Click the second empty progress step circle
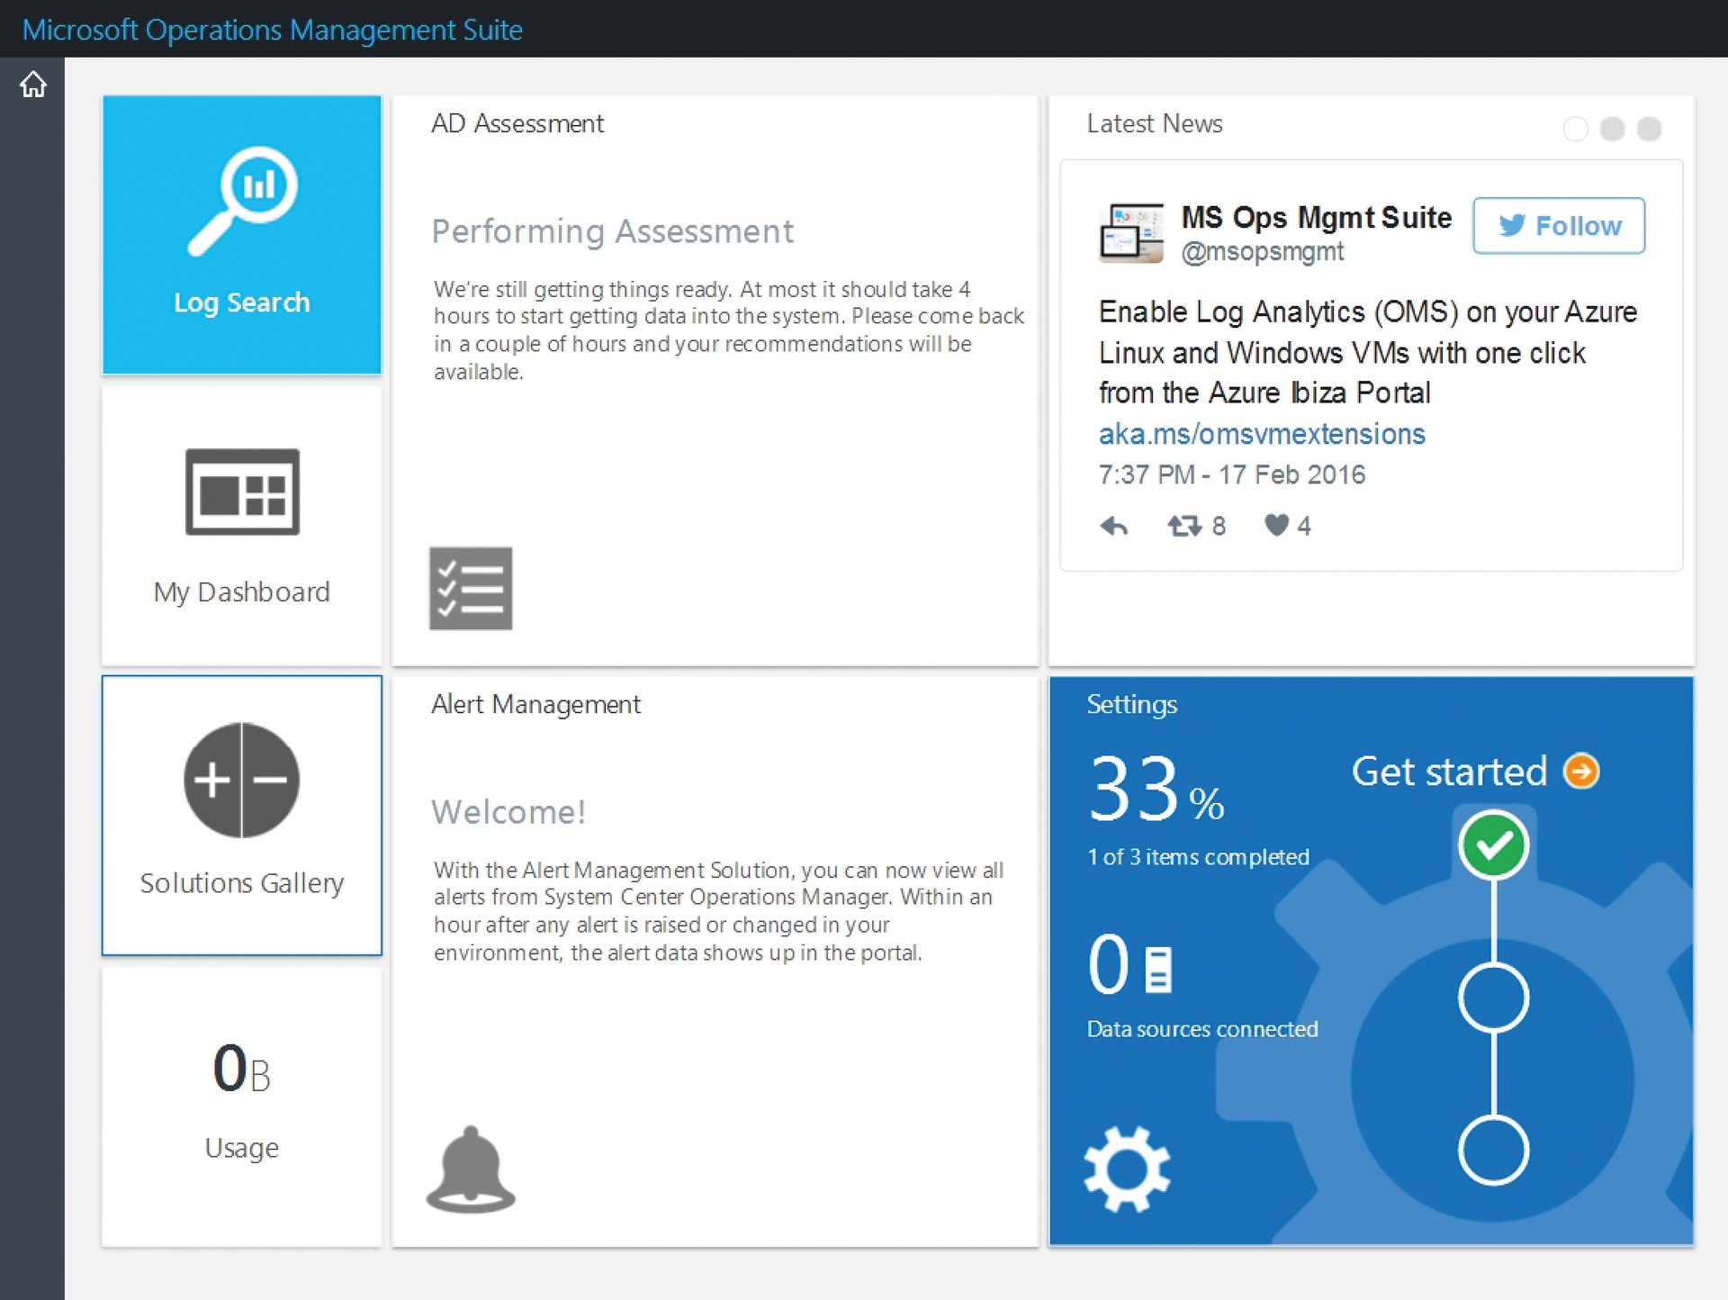This screenshot has width=1728, height=1300. click(1493, 998)
